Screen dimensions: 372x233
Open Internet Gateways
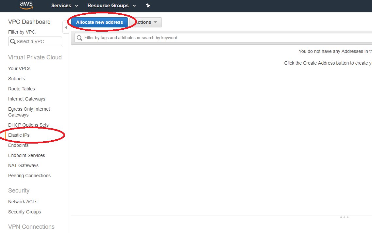(26, 99)
